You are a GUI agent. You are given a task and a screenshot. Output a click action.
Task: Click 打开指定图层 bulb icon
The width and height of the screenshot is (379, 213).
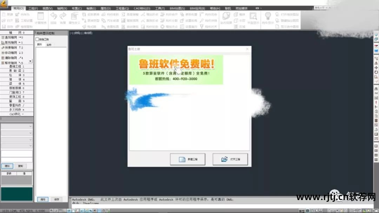click(x=277, y=14)
